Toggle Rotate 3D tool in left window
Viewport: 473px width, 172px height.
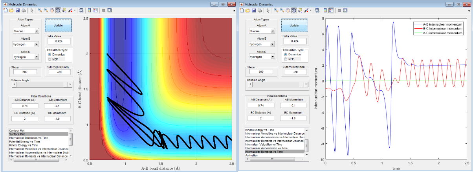pyautogui.click(x=57, y=10)
